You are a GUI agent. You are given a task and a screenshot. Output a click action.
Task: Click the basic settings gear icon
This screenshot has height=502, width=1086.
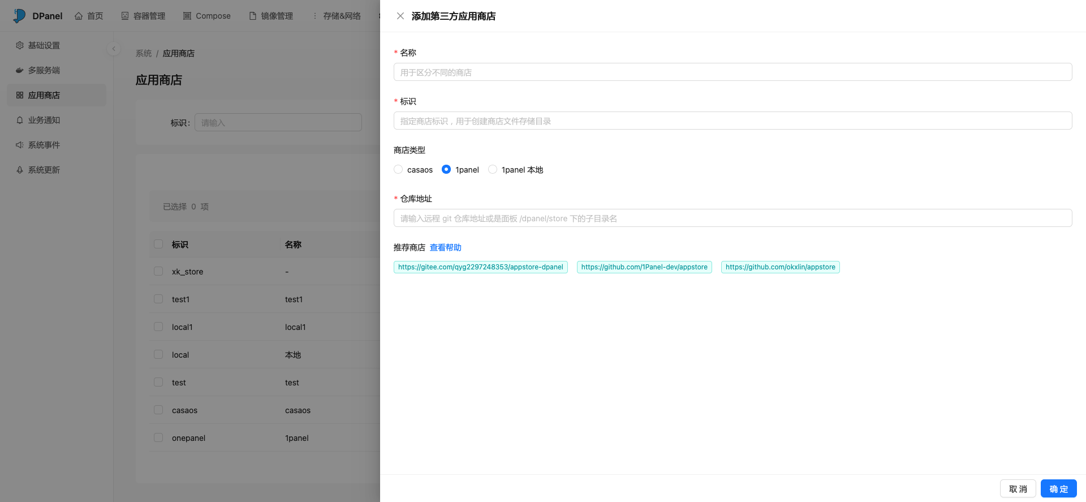20,45
